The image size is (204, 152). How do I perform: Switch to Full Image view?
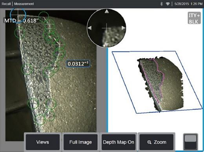(80, 142)
